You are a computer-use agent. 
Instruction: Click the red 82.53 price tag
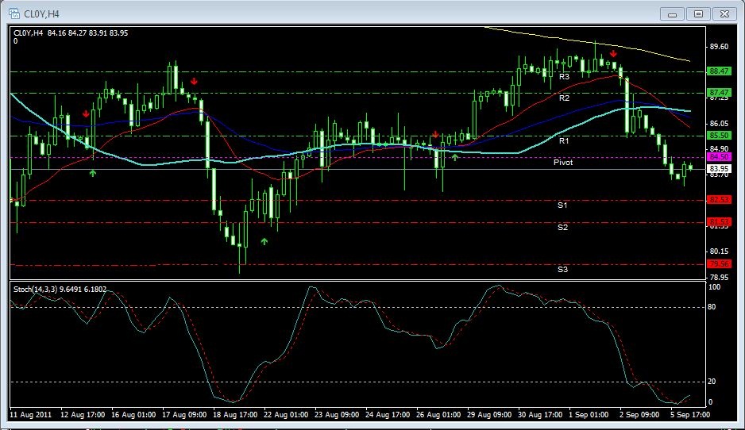click(x=719, y=199)
